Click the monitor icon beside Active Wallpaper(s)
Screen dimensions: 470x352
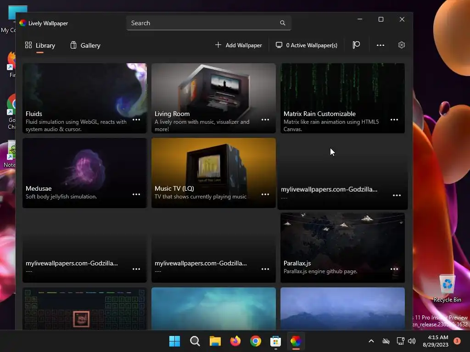[x=279, y=45]
